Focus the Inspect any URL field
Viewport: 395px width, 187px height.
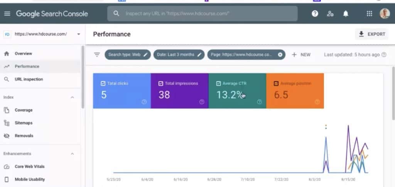(x=202, y=13)
